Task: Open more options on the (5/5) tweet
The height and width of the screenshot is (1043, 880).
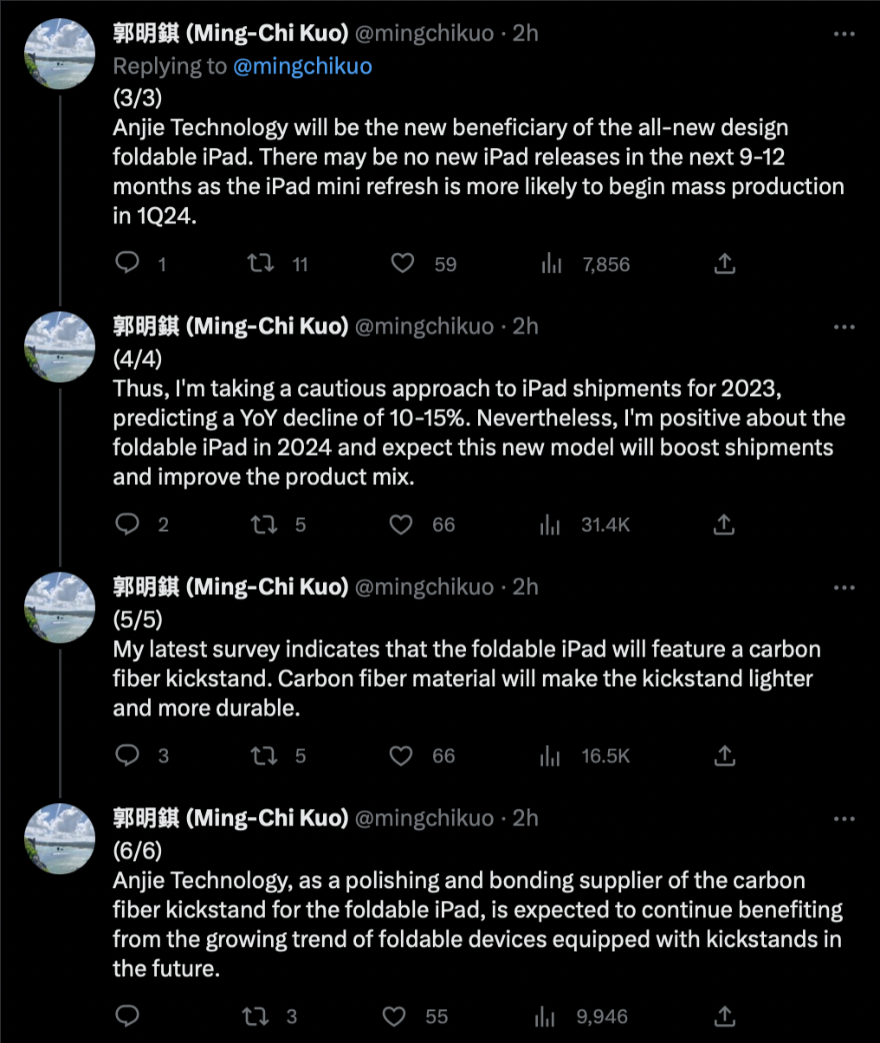Action: click(844, 587)
